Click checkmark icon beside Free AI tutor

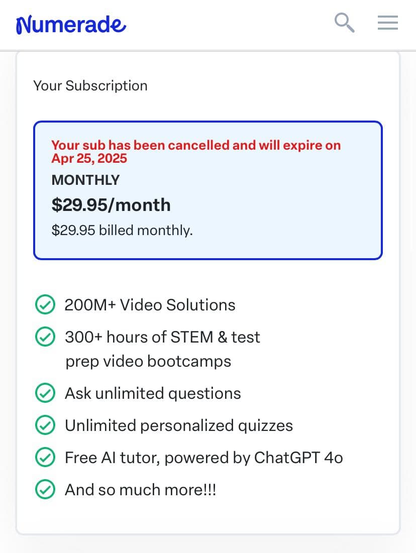[x=45, y=458]
